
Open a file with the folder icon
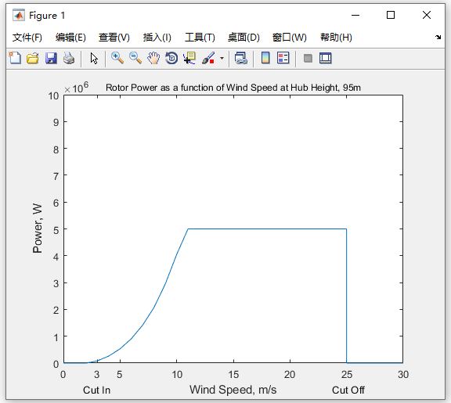click(x=33, y=58)
